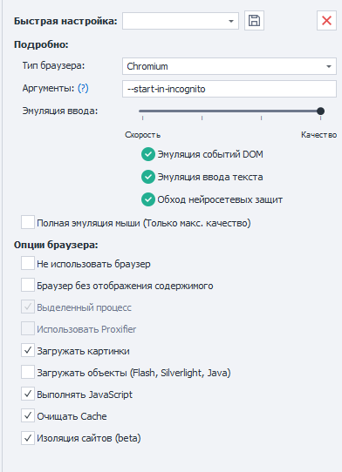Click the Эмуляция ввода label

[x=60, y=111]
